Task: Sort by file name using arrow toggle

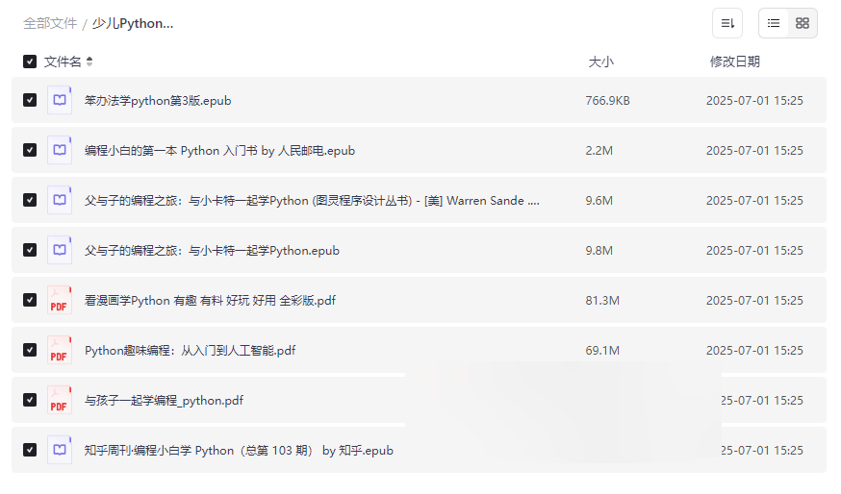Action: 89,62
